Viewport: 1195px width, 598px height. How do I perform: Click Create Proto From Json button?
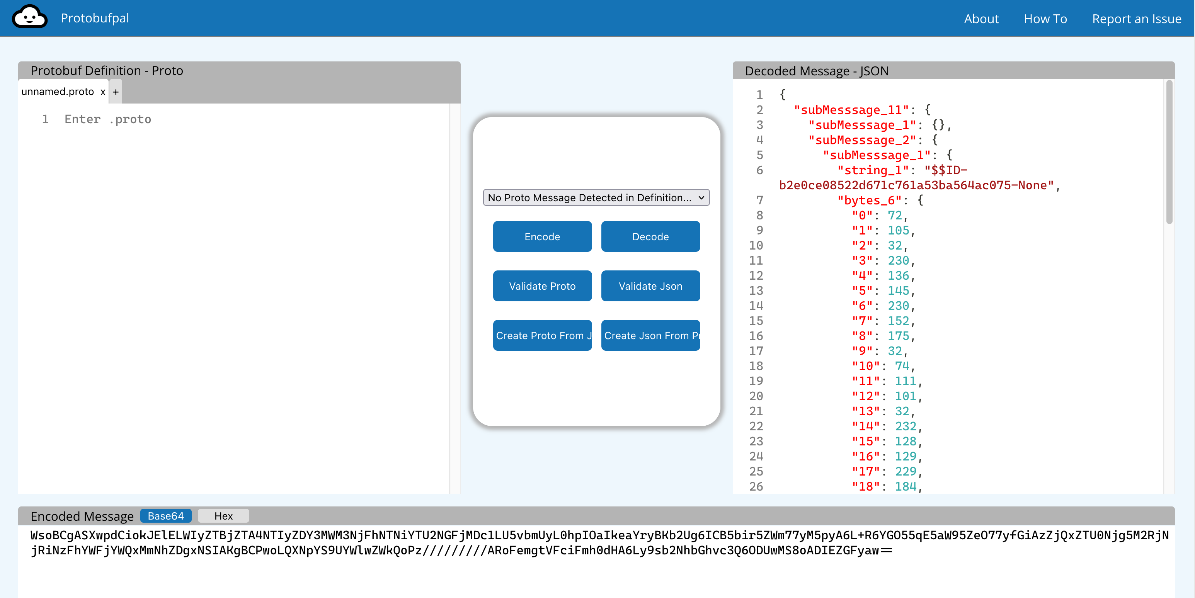[542, 336]
